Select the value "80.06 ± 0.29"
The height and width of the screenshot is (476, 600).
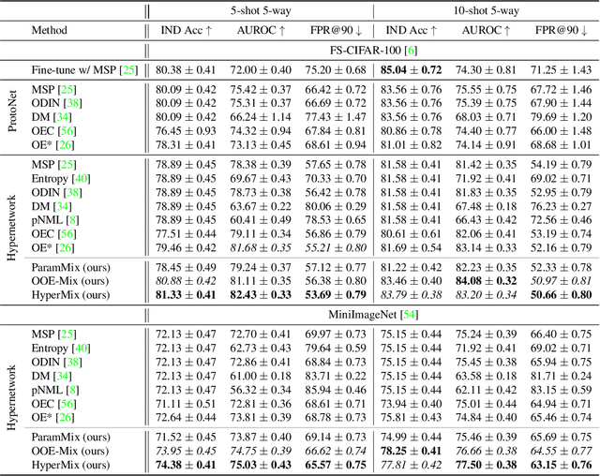[x=336, y=206]
